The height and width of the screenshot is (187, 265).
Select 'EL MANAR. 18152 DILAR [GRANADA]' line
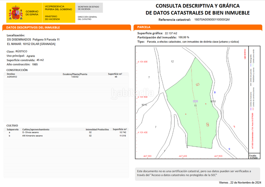31,44
